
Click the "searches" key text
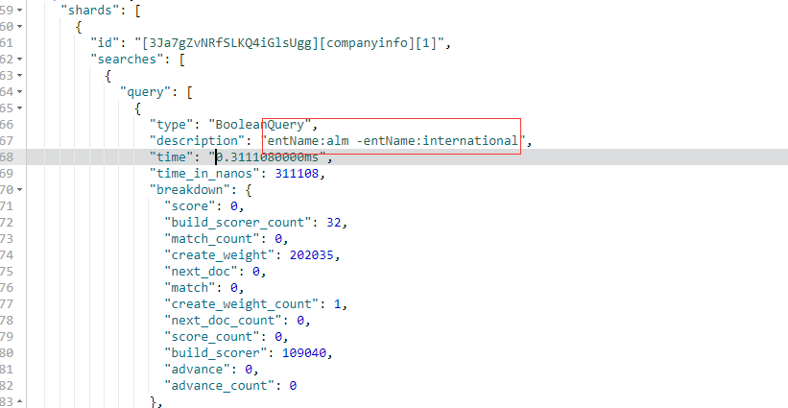(x=127, y=59)
